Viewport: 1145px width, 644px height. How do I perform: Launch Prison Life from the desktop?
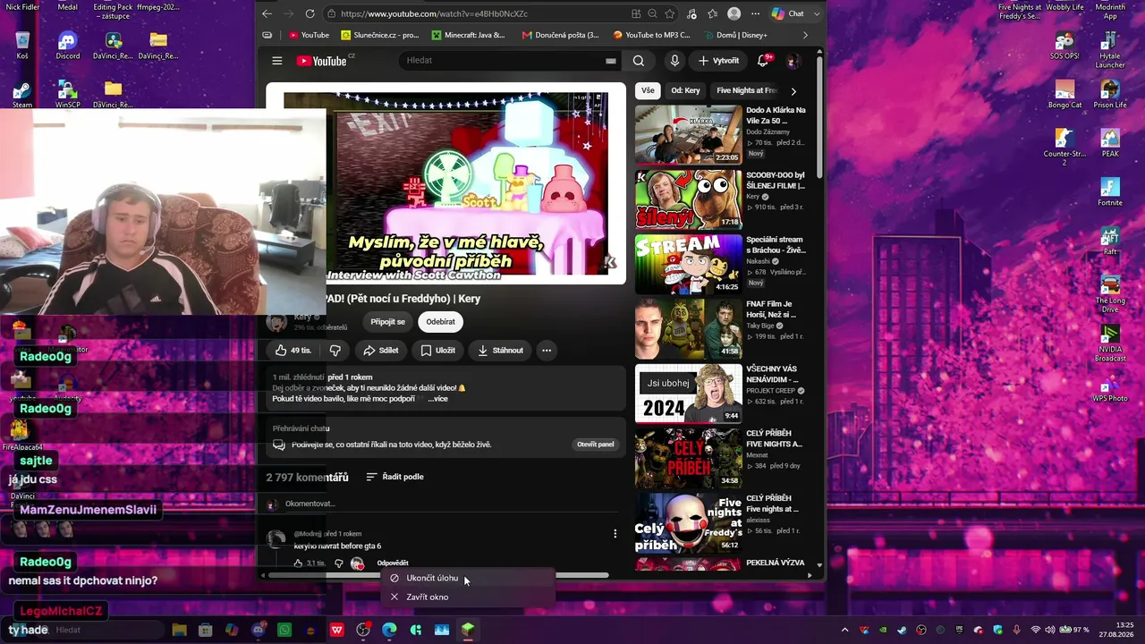pos(1110,95)
